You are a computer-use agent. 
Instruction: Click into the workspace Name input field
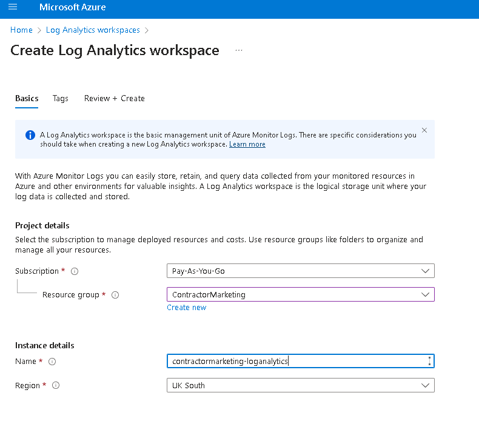(x=301, y=361)
